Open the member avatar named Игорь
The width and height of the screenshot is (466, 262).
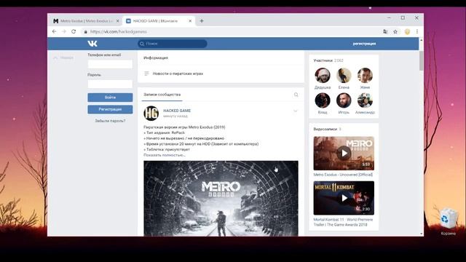344,100
